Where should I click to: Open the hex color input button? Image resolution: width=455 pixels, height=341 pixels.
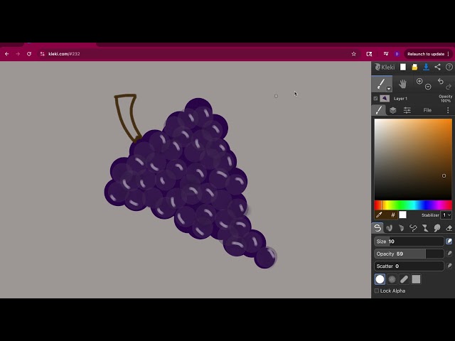[x=393, y=215]
